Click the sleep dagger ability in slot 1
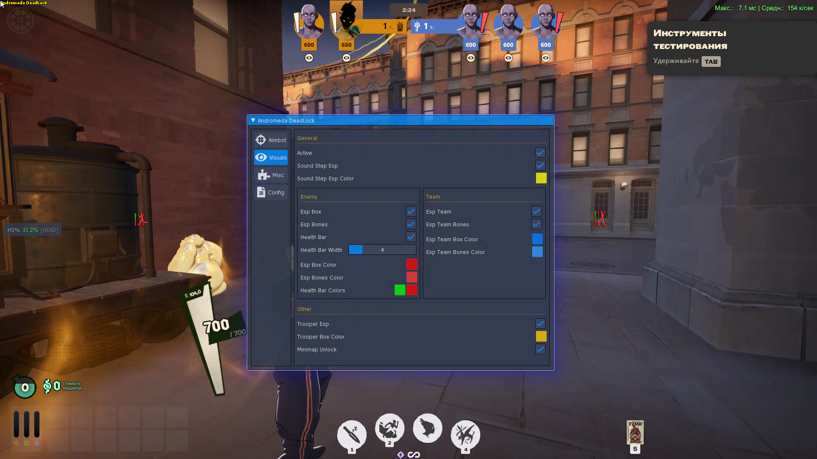817x459 pixels. tap(352, 434)
